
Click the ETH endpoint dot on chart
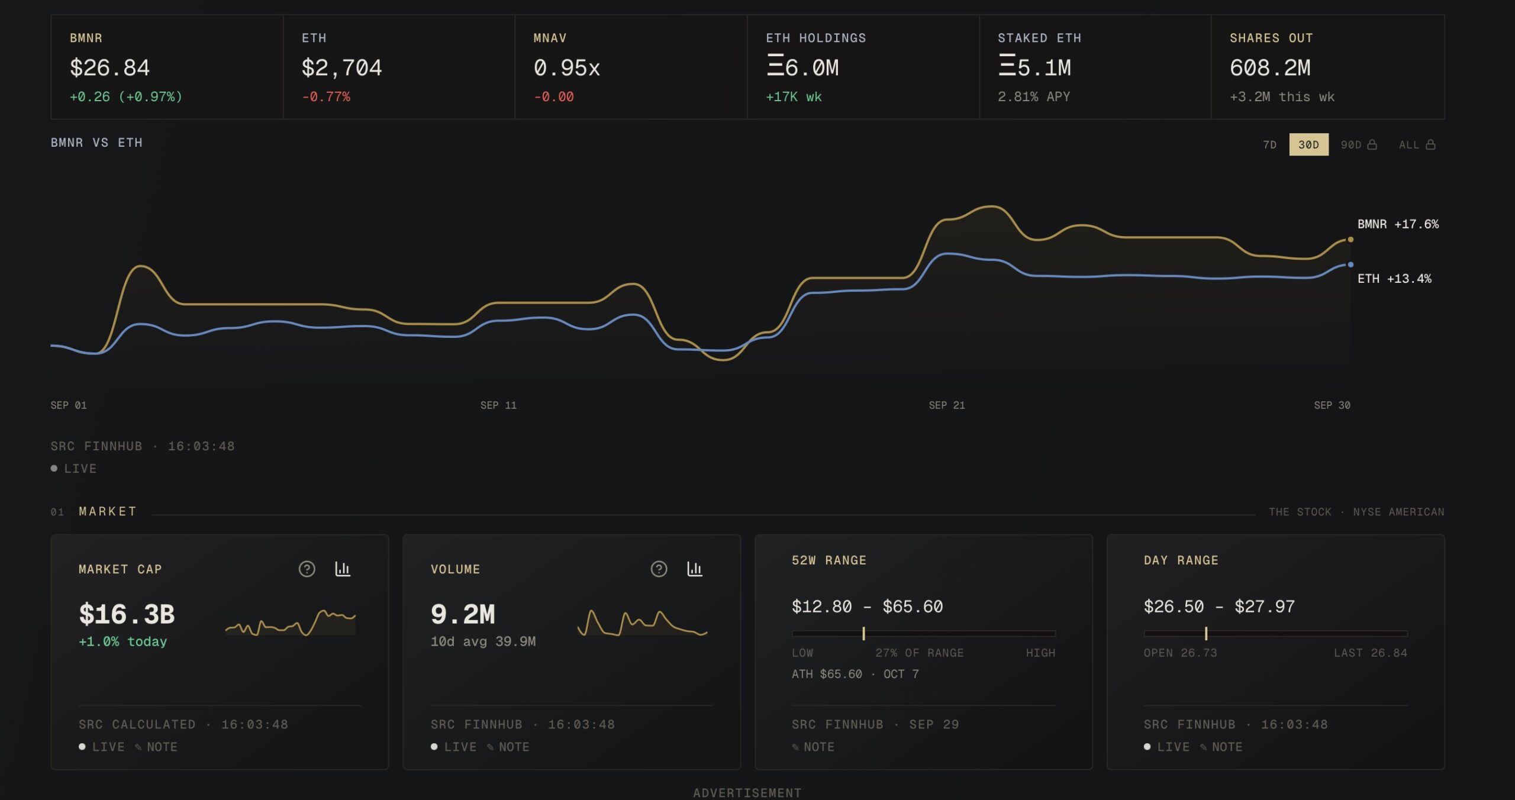click(1350, 264)
